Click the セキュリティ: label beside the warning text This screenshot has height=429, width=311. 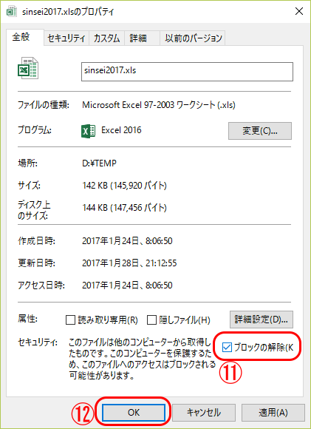pyautogui.click(x=38, y=342)
